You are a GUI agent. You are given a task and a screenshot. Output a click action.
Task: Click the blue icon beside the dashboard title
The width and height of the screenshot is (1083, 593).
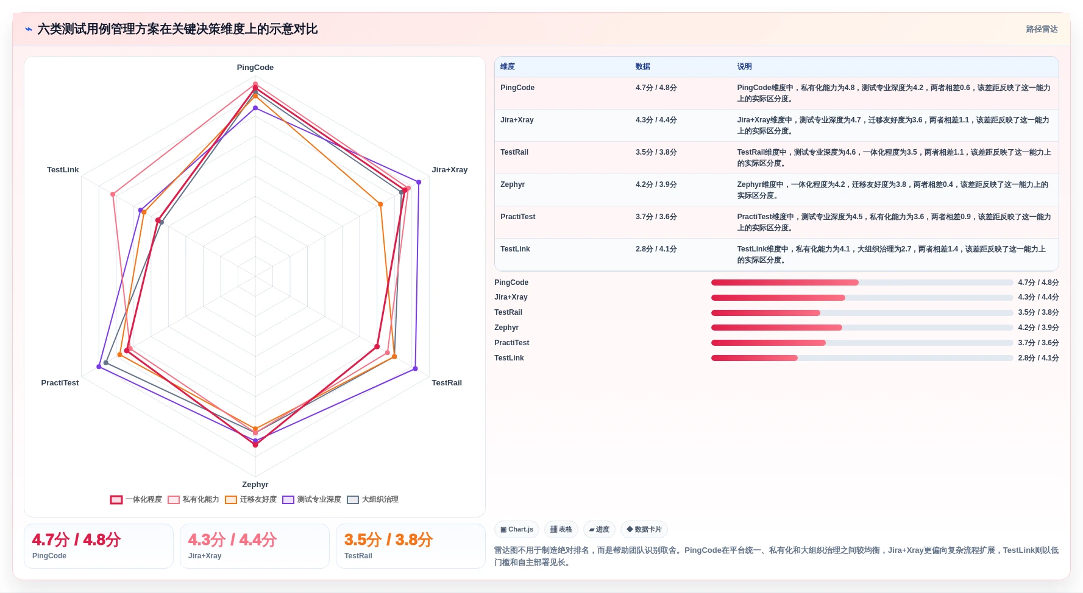pyautogui.click(x=28, y=29)
